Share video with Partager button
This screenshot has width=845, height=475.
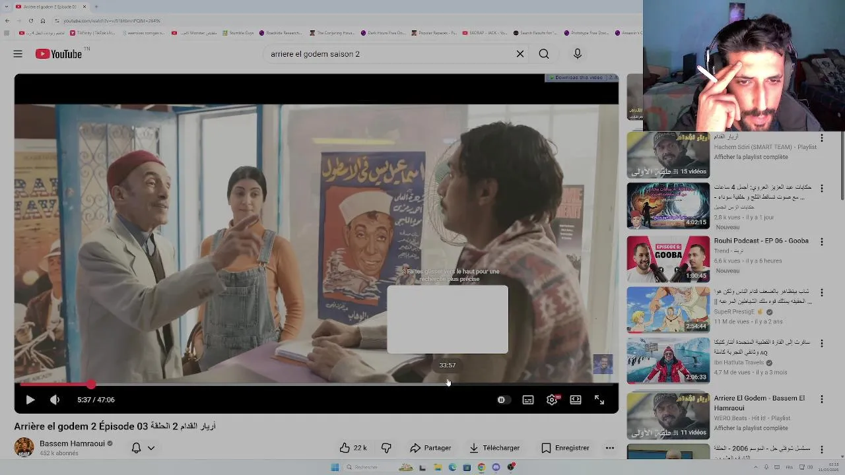[x=430, y=448]
